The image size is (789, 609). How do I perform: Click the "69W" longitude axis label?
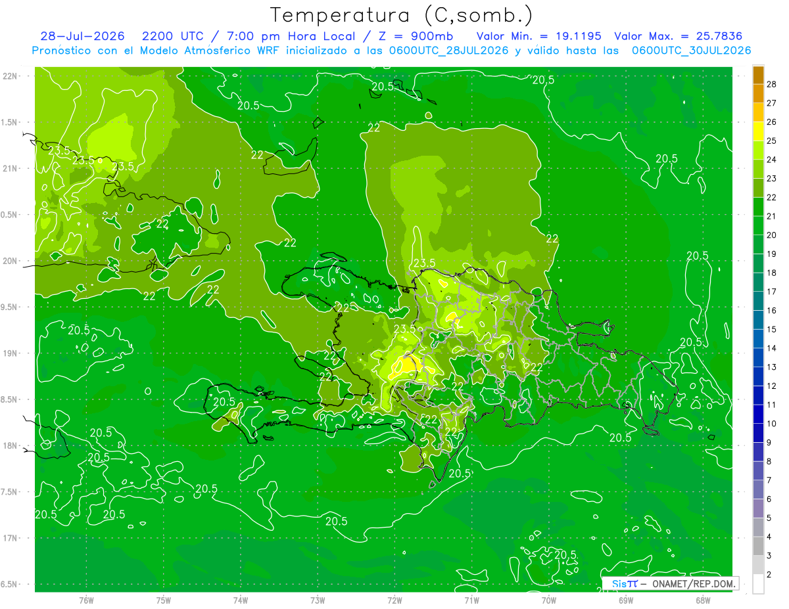625,600
